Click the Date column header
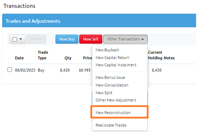The width and height of the screenshot is (204, 134). [19, 58]
